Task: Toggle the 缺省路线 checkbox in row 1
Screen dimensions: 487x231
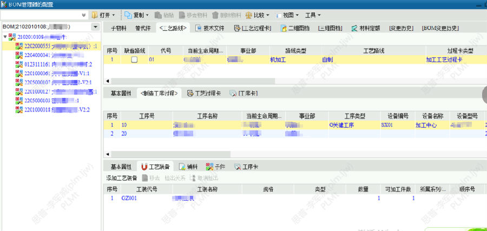Action: [x=135, y=60]
